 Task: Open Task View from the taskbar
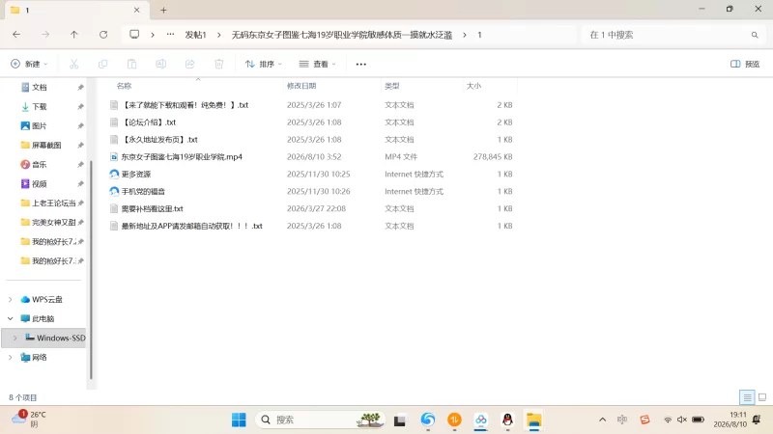399,420
